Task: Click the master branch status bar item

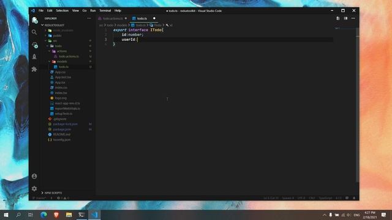Action: (39, 198)
